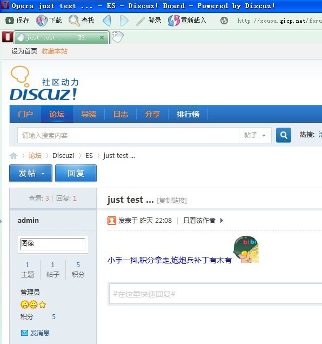
Task: Click the envelope 发消息 icon
Action: click(x=24, y=333)
